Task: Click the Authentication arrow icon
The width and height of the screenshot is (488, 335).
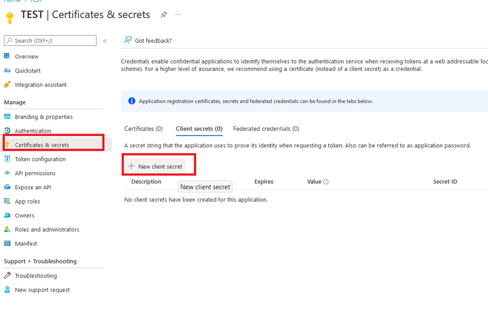Action: click(7, 130)
